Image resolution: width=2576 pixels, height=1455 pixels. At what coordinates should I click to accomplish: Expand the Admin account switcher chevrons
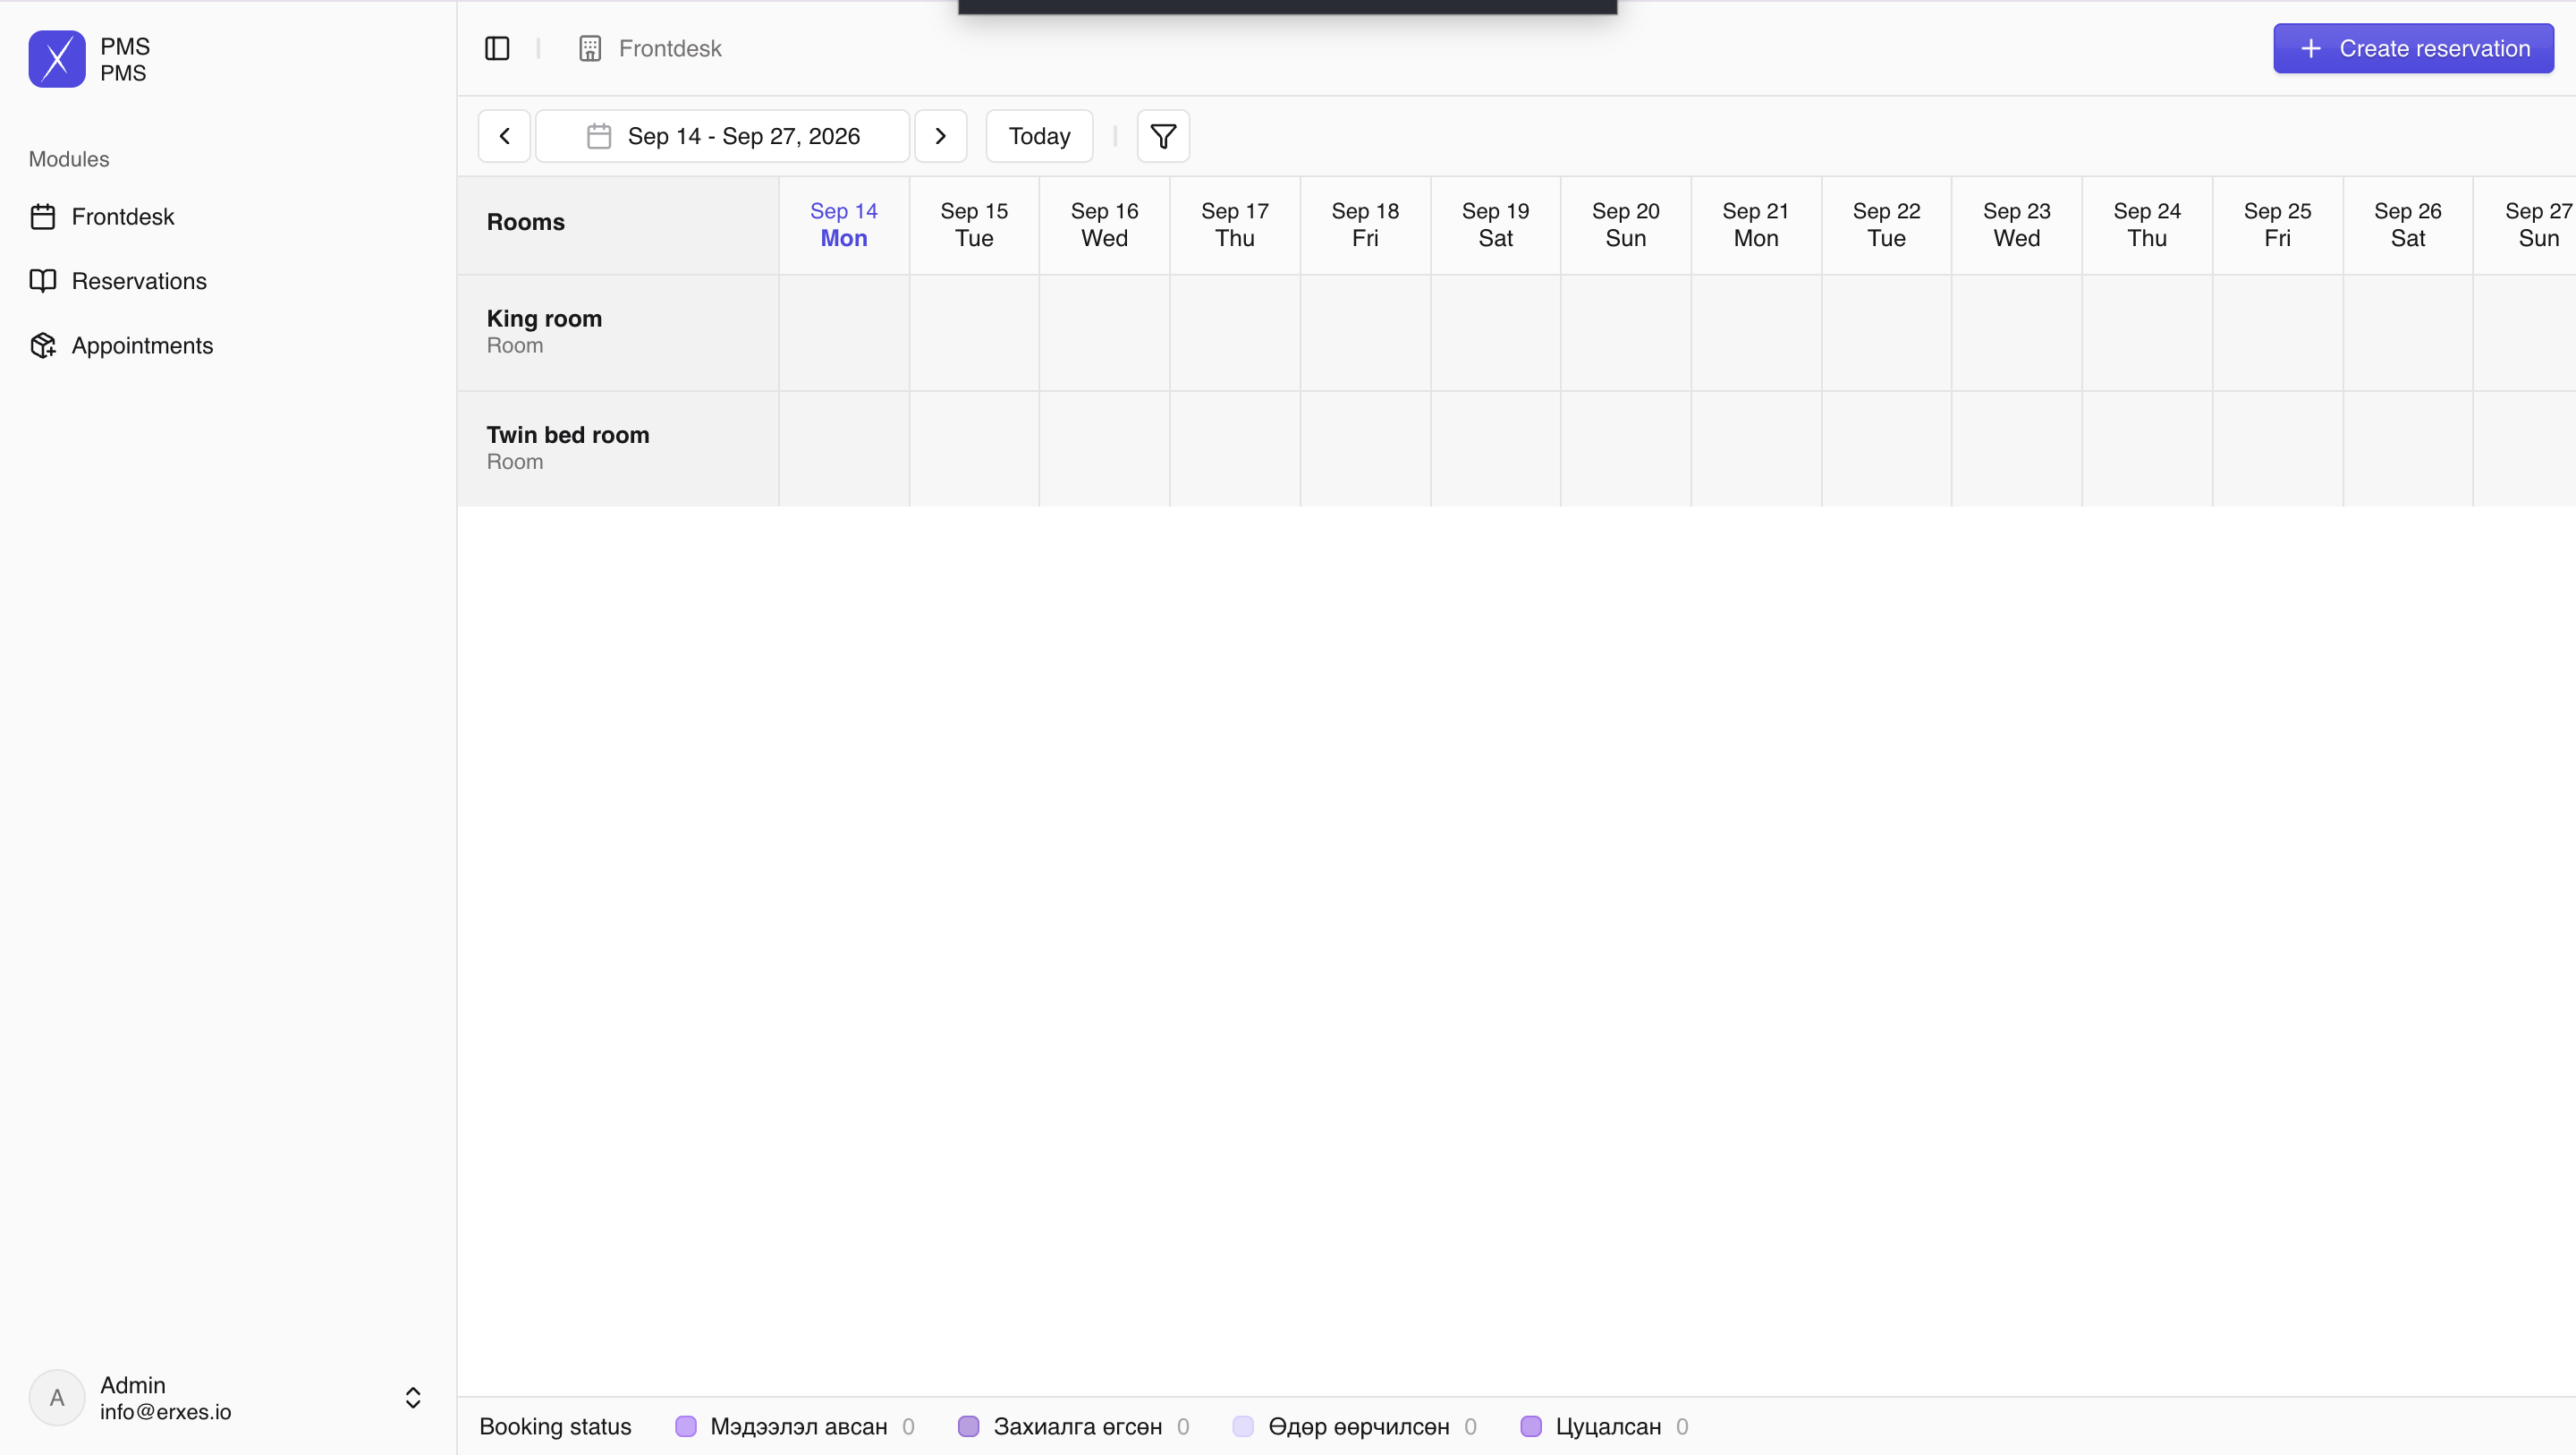[x=413, y=1398]
